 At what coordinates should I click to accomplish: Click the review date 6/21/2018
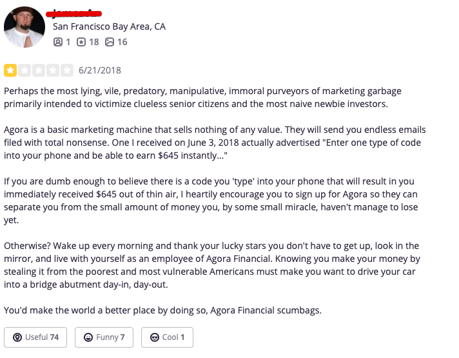point(100,70)
